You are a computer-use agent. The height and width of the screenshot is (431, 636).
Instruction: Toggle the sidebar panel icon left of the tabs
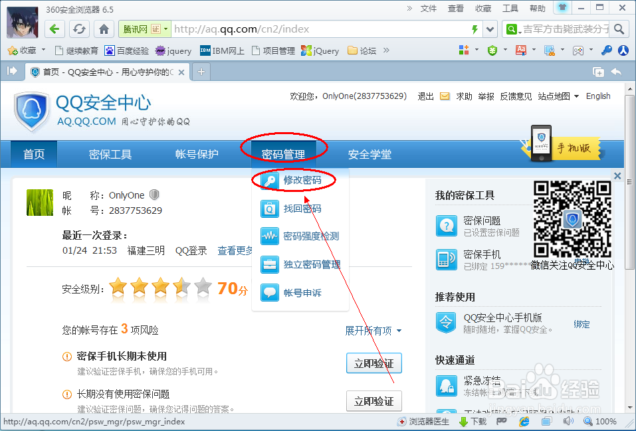(x=12, y=71)
